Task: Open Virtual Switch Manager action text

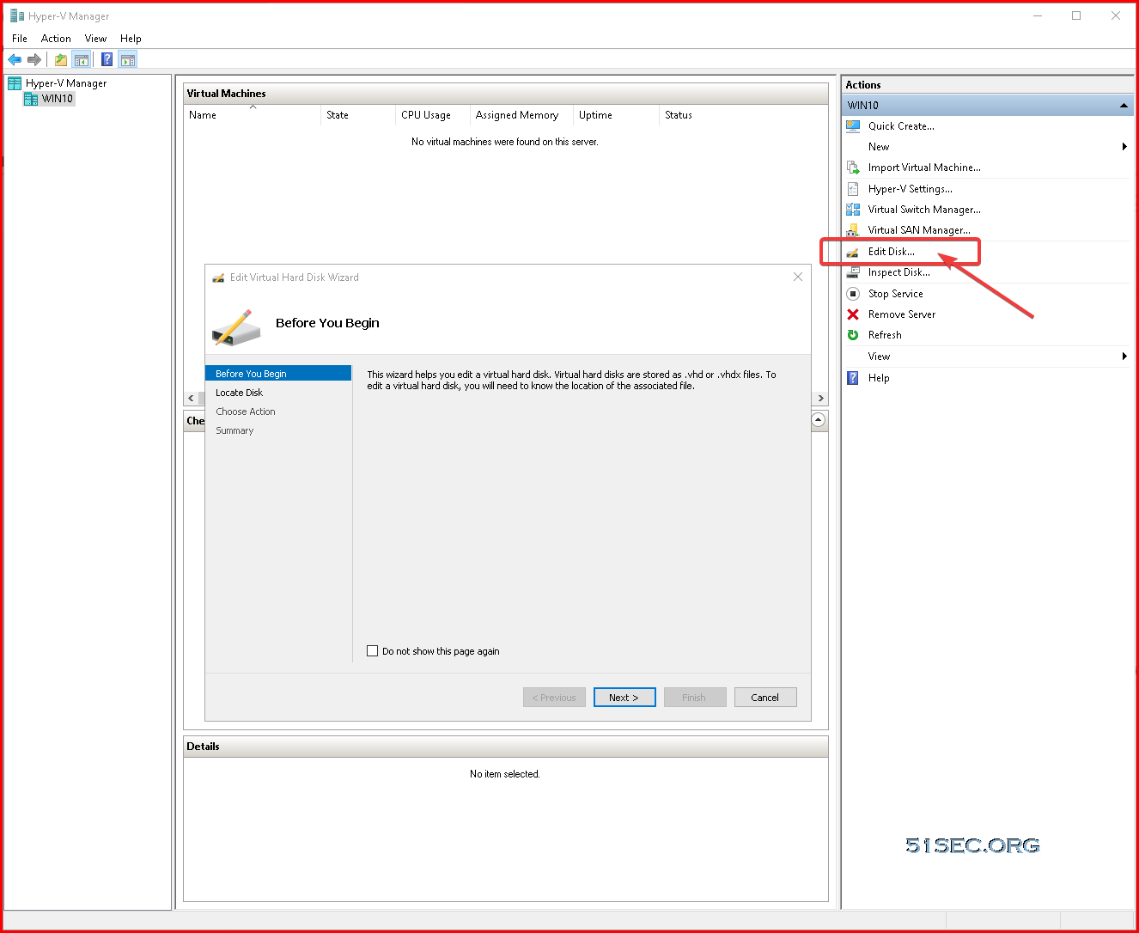Action: 924,210
